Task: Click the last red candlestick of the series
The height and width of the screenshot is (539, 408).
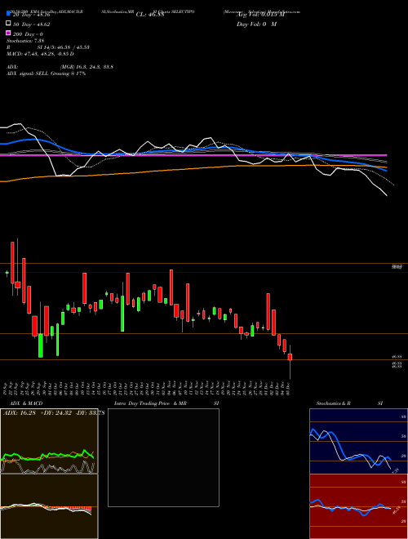Action: click(x=290, y=357)
